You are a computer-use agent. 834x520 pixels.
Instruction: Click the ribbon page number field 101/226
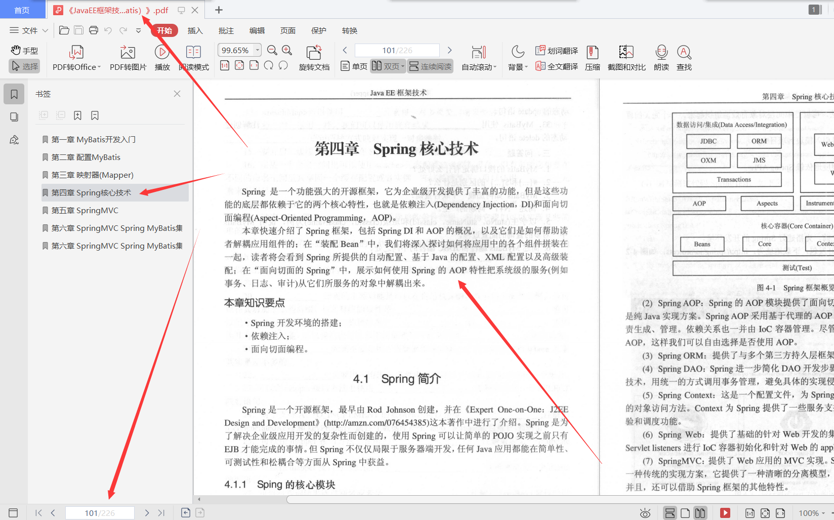[397, 50]
